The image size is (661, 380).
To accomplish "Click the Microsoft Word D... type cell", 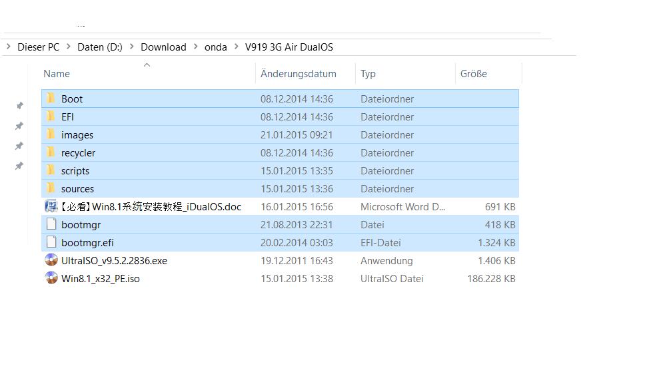I will pos(402,206).
